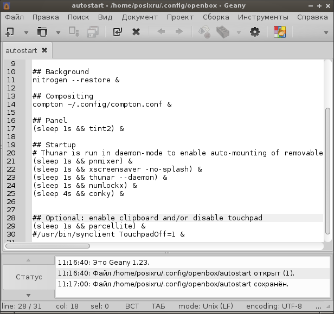Maximize the Geany window
Viewport: 334px width, 314px height.
(x=319, y=6)
